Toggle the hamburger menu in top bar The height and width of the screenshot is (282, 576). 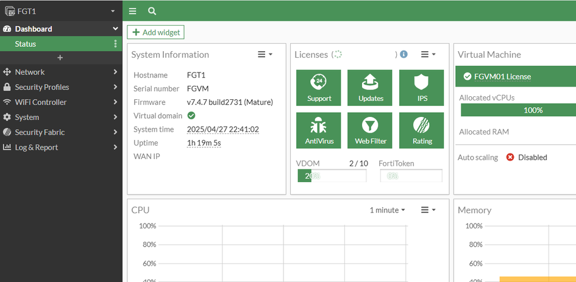click(x=132, y=11)
